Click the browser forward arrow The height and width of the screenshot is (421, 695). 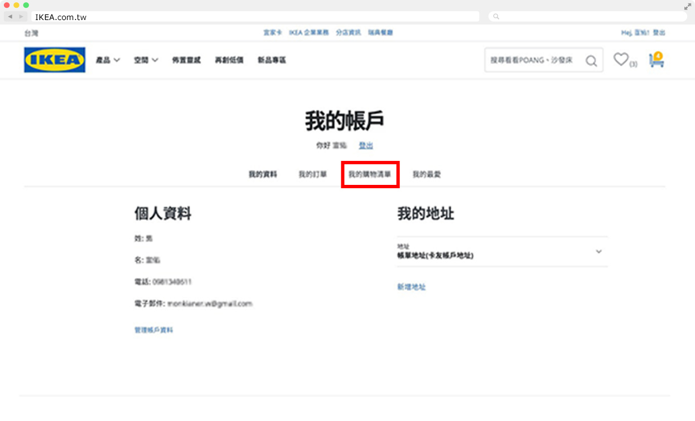point(21,17)
